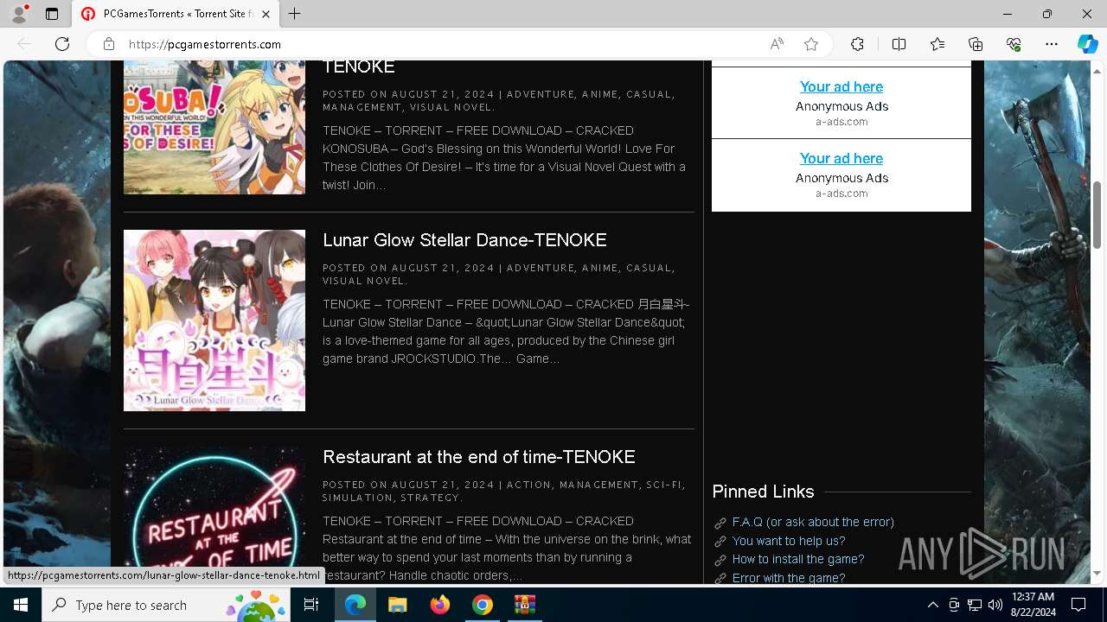Screen dimensions: 1107x622
Task: Toggle split screen view
Action: 899,44
